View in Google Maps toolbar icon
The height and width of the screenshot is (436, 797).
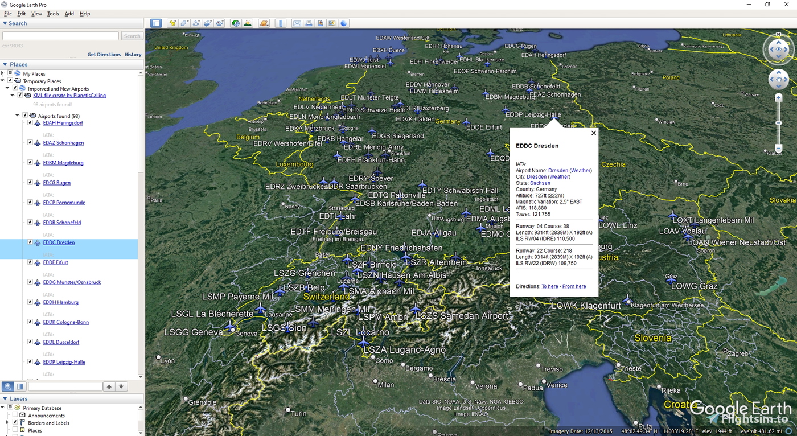[332, 23]
